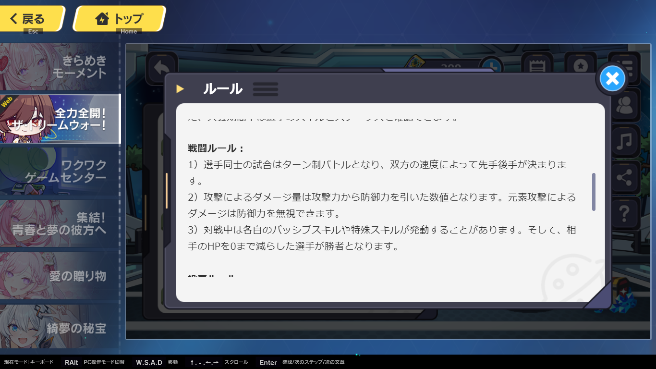Open the question mark help icon

[x=624, y=213]
